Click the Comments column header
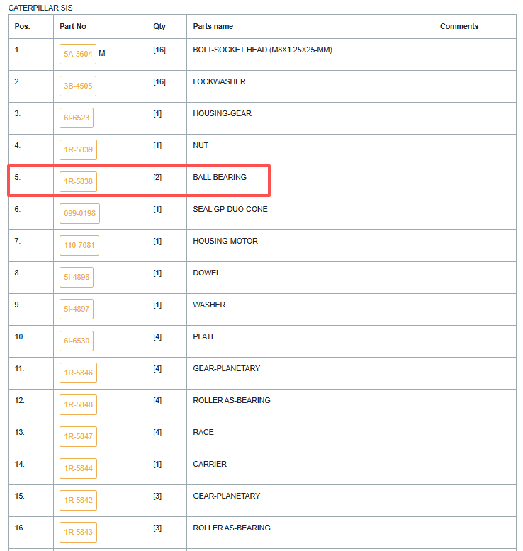The width and height of the screenshot is (523, 551). (459, 26)
